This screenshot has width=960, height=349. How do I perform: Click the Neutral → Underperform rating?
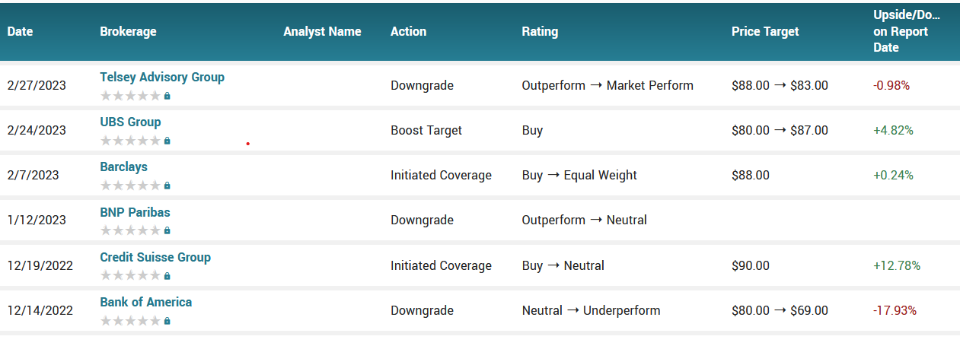591,310
